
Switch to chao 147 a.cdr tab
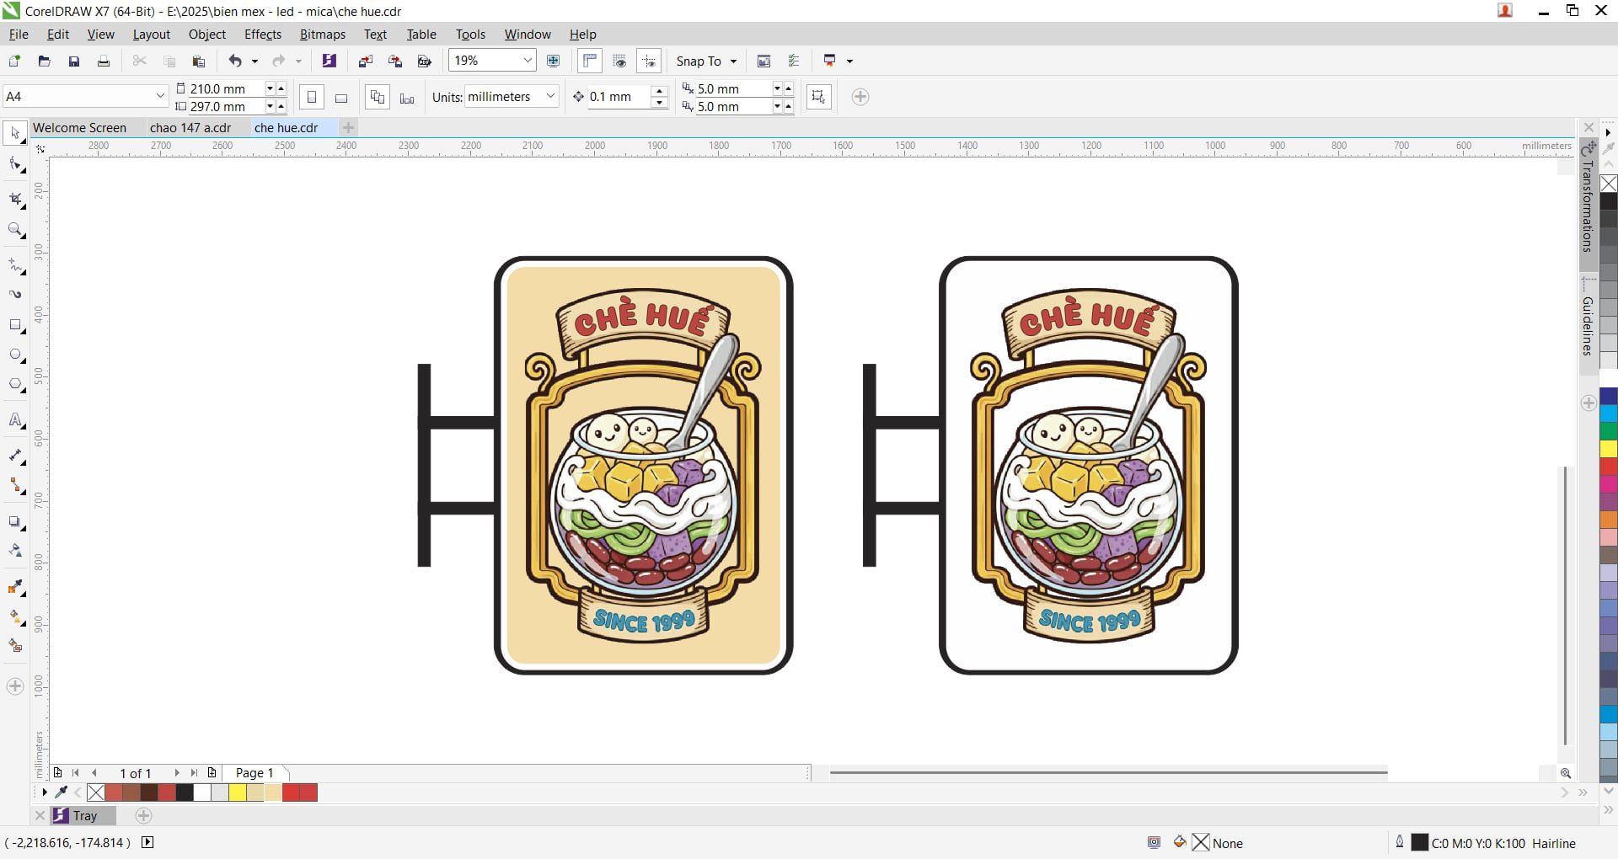click(x=190, y=127)
